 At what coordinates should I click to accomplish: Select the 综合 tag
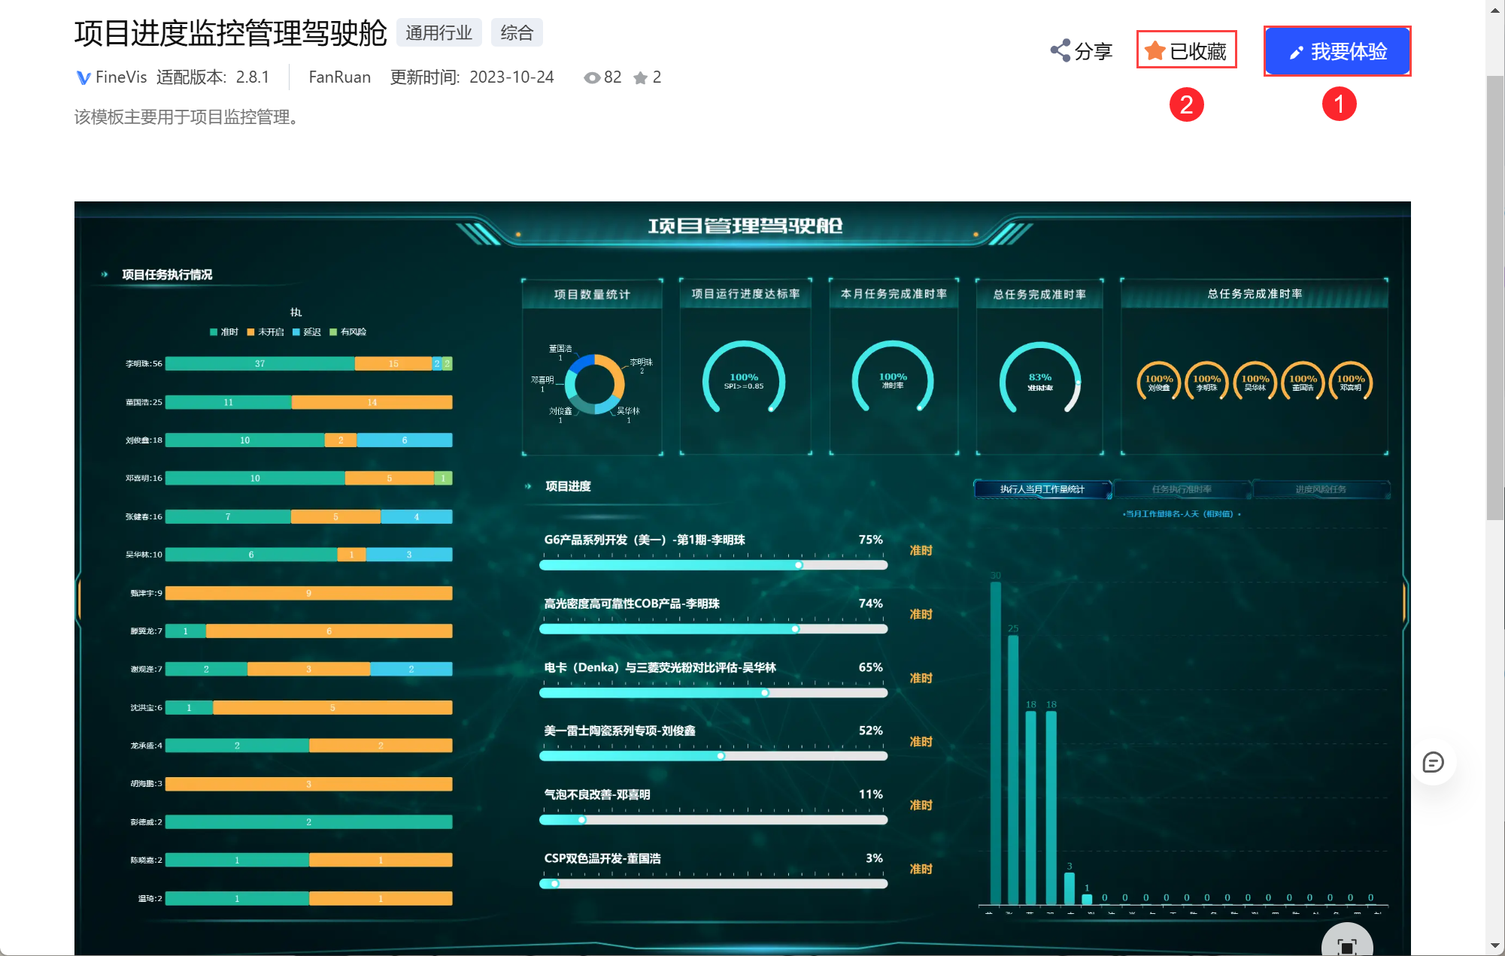(x=517, y=33)
